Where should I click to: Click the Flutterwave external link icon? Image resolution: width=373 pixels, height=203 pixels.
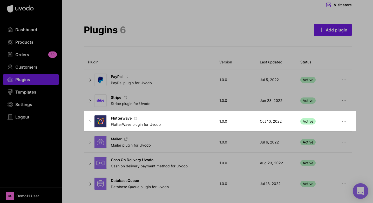tap(136, 118)
